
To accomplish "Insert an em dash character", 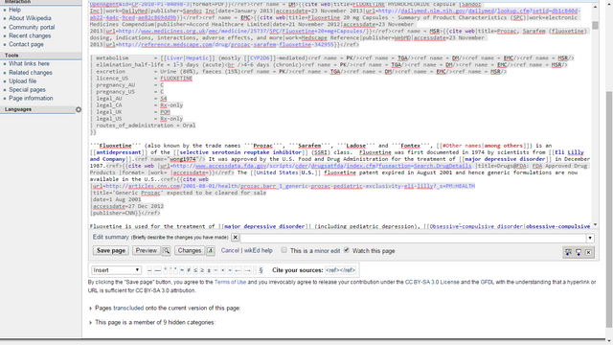I will [x=157, y=270].
